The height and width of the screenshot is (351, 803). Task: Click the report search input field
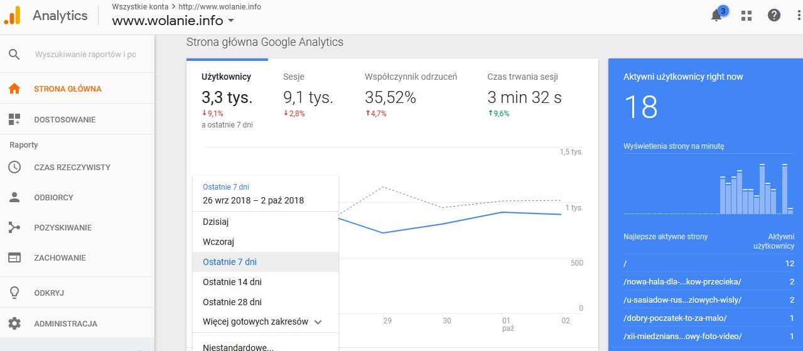[85, 54]
